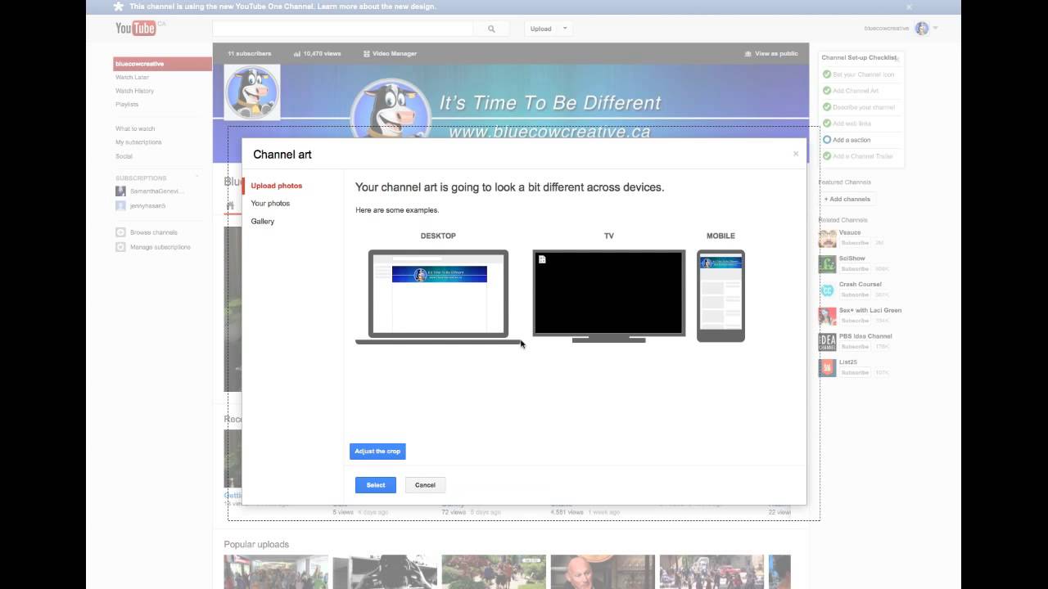Subscribe to PBS Idea Channel
1048x589 pixels.
855,347
